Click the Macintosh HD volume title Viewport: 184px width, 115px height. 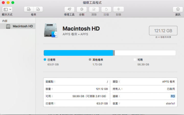(81, 29)
